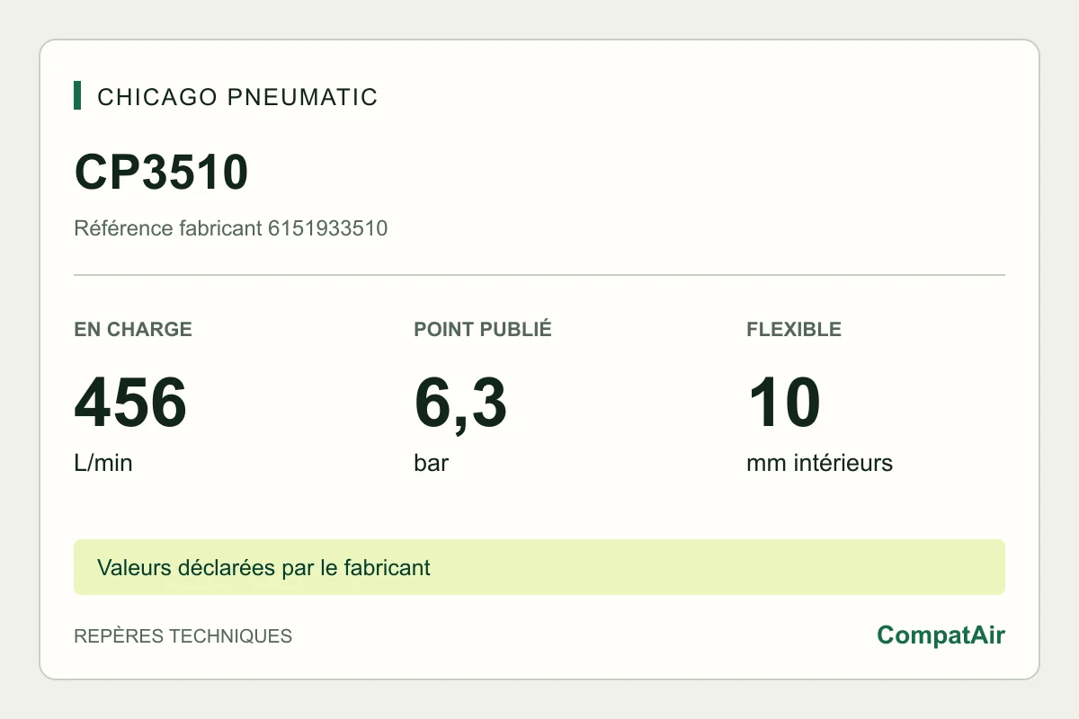Click the green accent bar beside brand

tap(77, 96)
